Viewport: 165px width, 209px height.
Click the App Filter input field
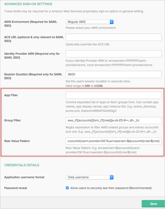pos(114,95)
